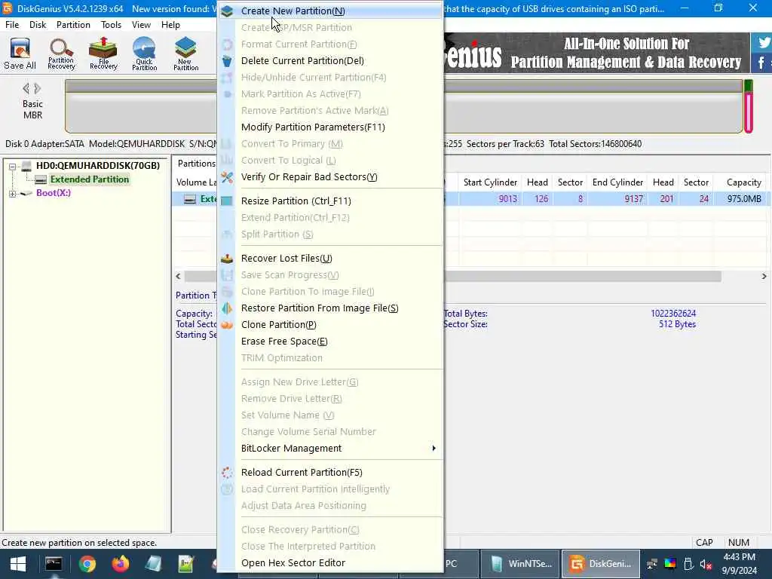Click the network tray icon

pos(652,564)
